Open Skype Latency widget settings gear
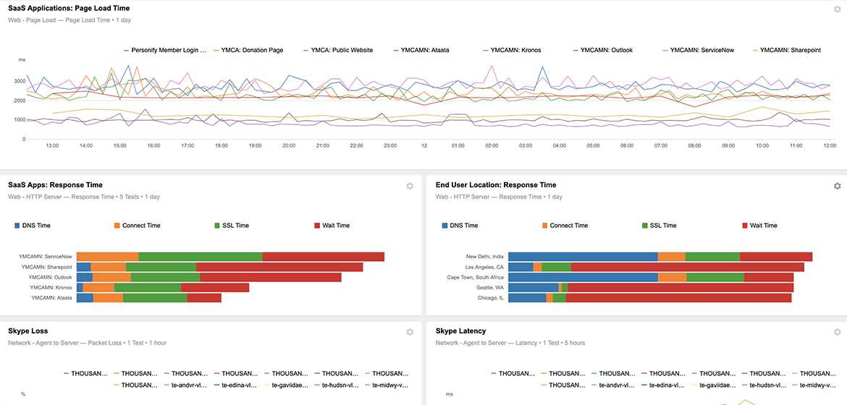Screen dimensions: 847x405 pos(838,332)
